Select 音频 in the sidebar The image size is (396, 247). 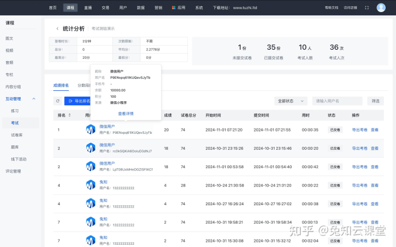[x=9, y=62]
